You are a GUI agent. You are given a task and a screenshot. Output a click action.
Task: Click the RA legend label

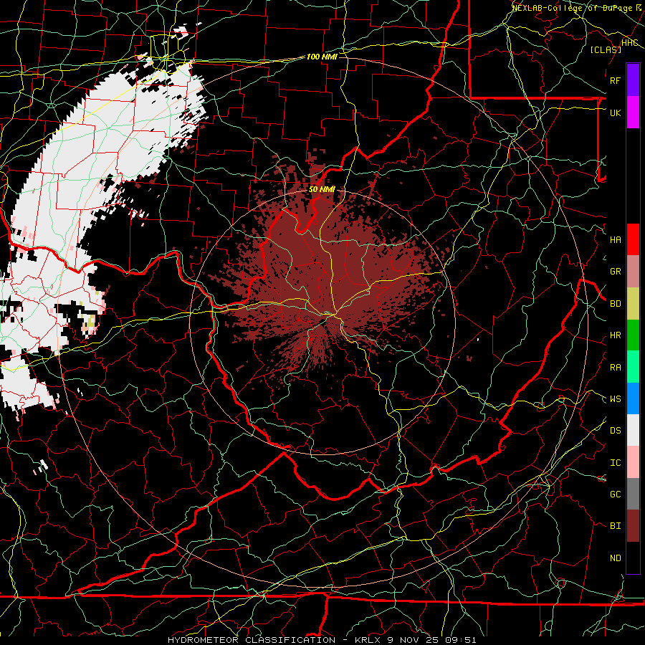pyautogui.click(x=615, y=367)
